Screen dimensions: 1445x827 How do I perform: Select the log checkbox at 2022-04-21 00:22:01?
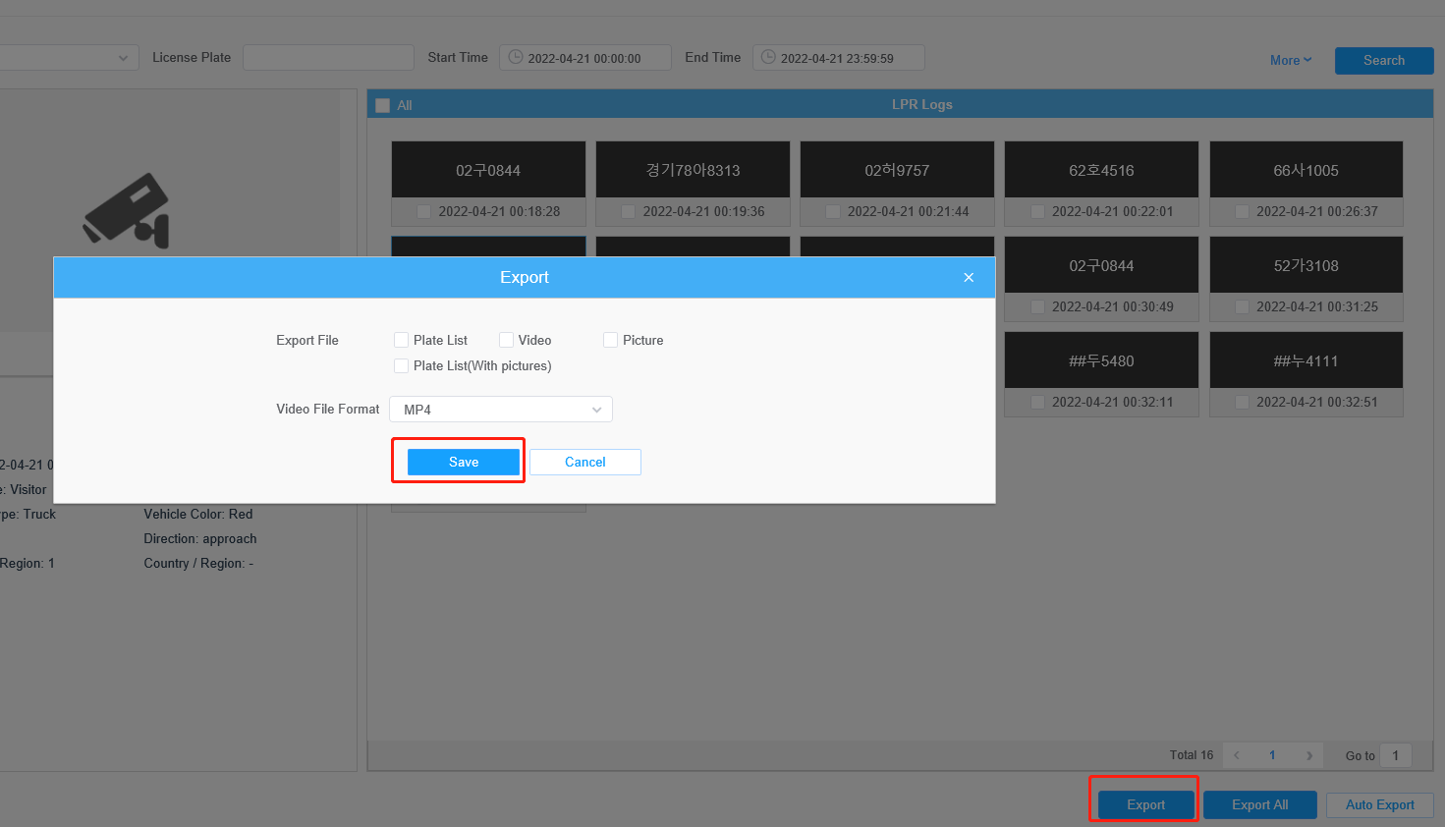[x=1037, y=211]
